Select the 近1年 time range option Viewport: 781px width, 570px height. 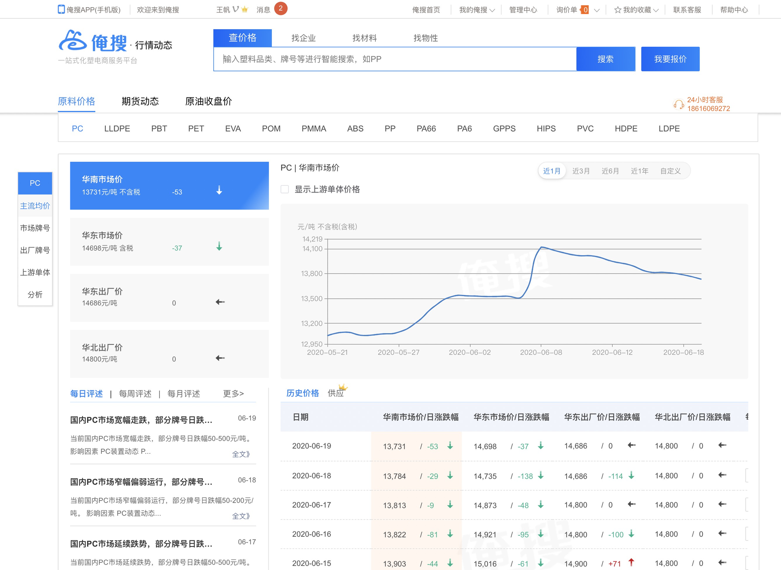pos(639,171)
